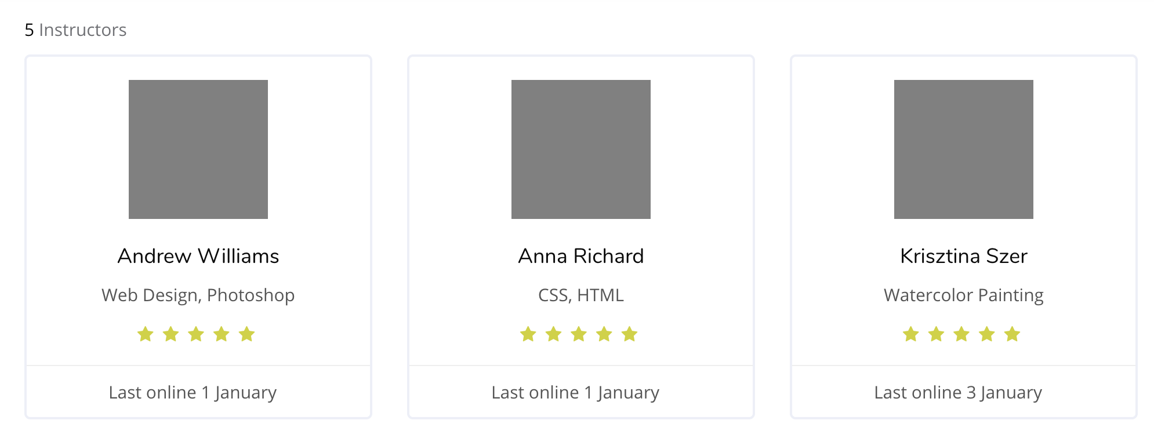Open Krisztina Szer's profile photo

pos(964,149)
